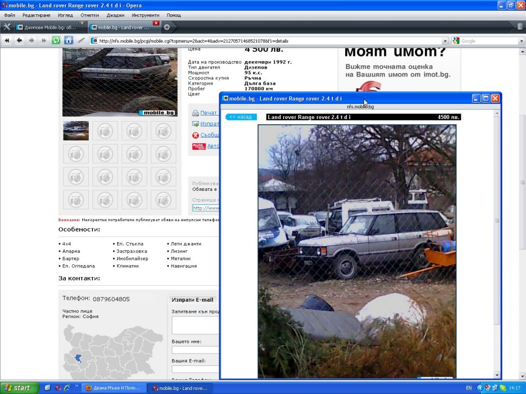This screenshot has width=526, height=394.
Task: Click the wand password icon in toolbar
Action: [x=81, y=41]
